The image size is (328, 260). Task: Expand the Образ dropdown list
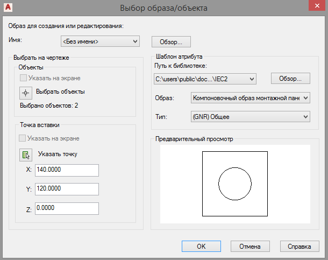pos(251,98)
